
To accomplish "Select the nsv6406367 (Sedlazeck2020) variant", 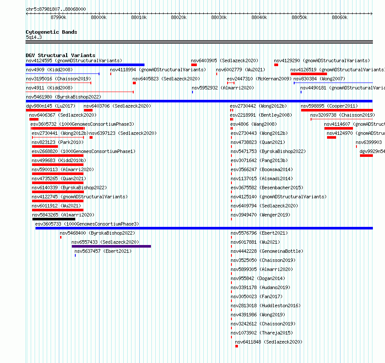I will pyautogui.click(x=63, y=115).
